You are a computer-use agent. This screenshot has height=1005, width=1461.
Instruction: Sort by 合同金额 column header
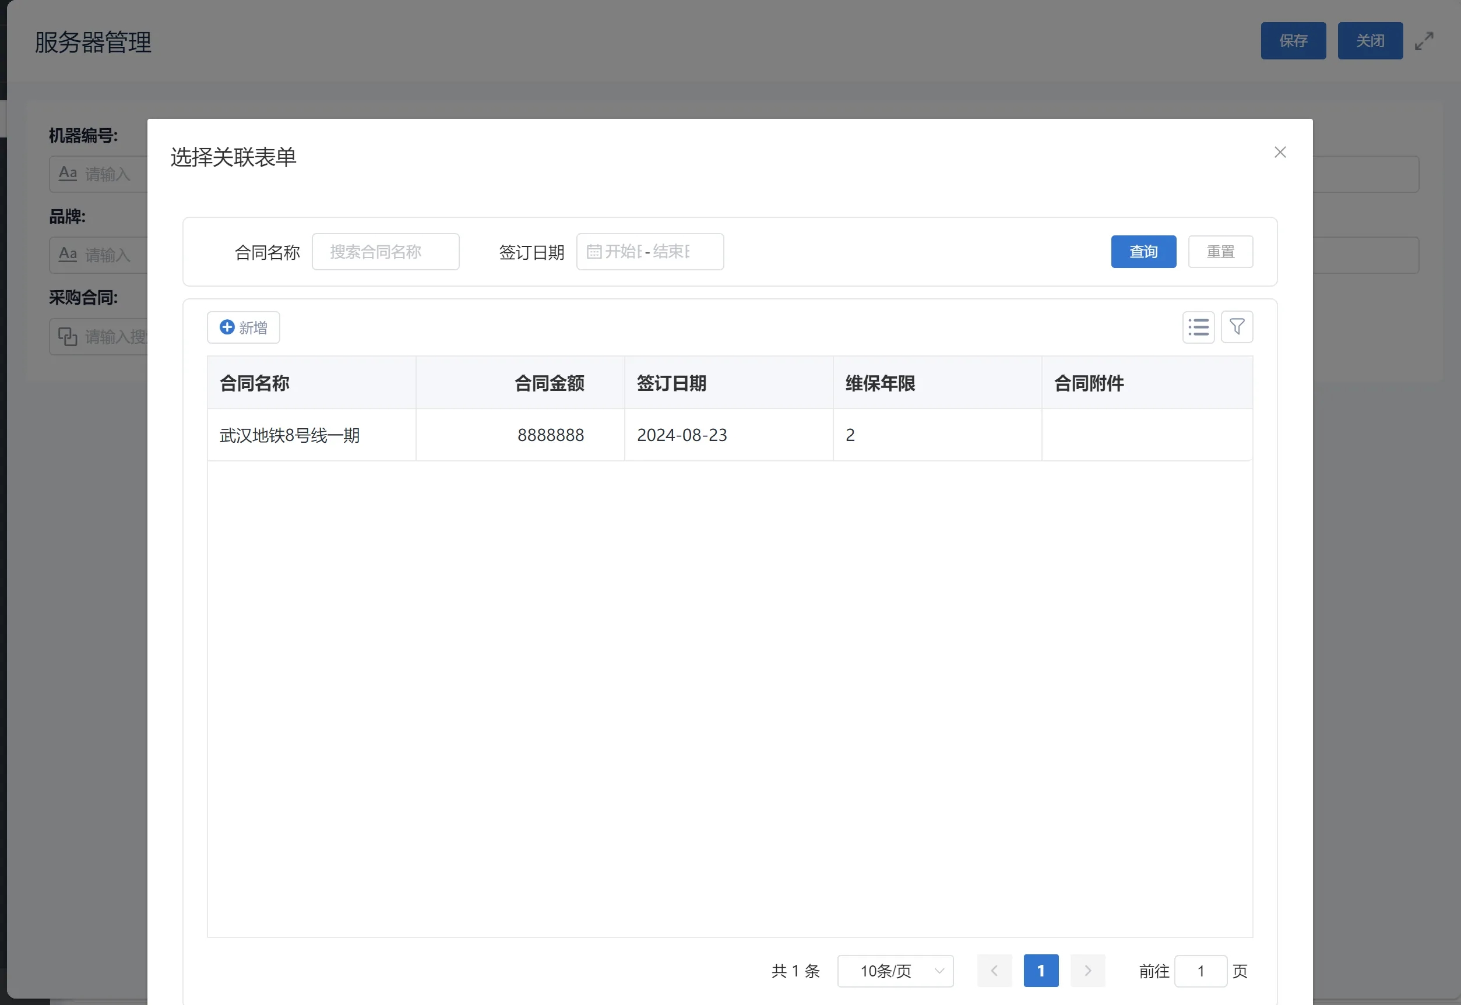pyautogui.click(x=548, y=383)
